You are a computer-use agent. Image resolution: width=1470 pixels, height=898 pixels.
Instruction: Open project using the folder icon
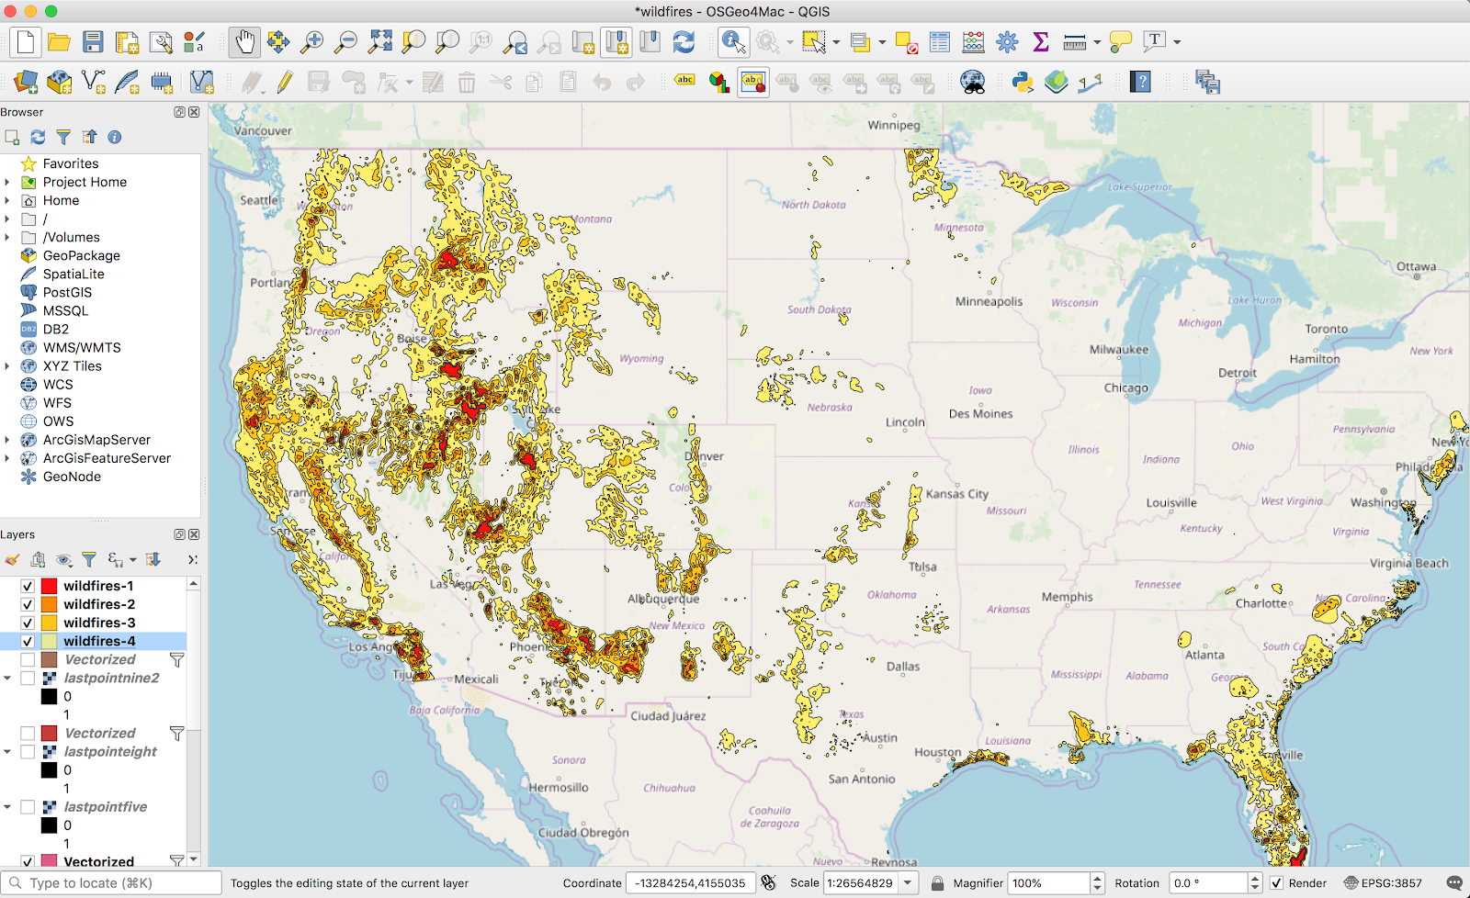coord(60,42)
